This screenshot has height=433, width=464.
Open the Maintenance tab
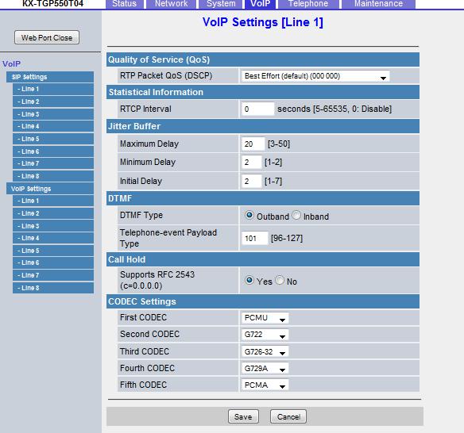(378, 4)
